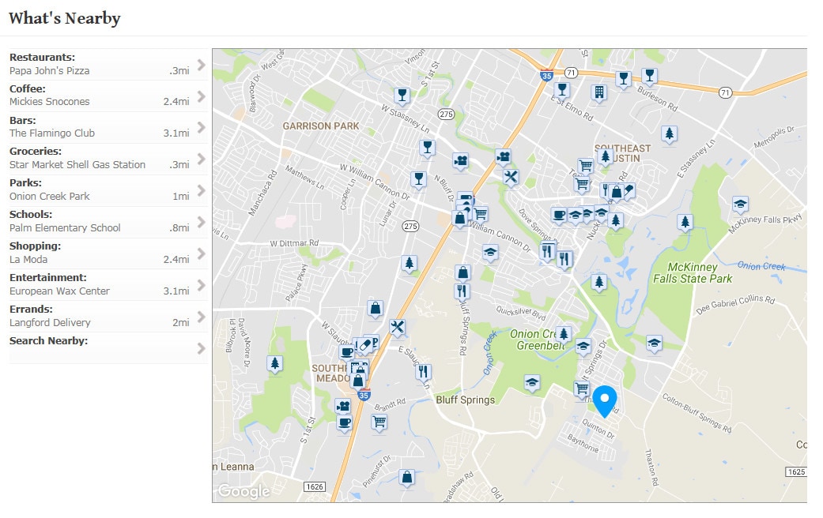Select the shopping bag icon near Bradshaw Rd

click(x=406, y=477)
